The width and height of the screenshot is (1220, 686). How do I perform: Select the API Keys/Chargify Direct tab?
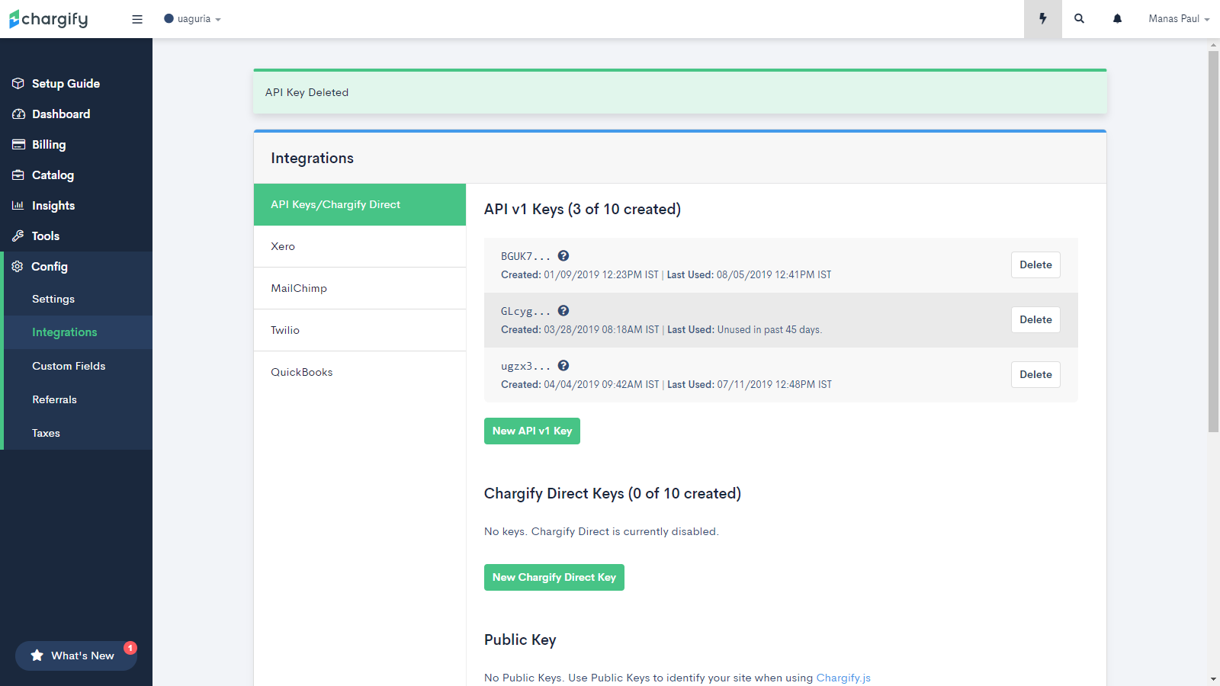360,204
